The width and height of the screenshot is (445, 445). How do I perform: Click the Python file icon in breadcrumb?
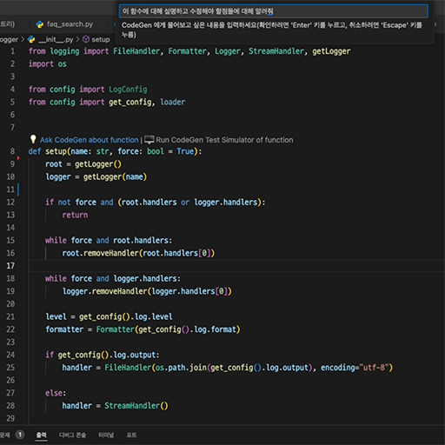[x=31, y=39]
